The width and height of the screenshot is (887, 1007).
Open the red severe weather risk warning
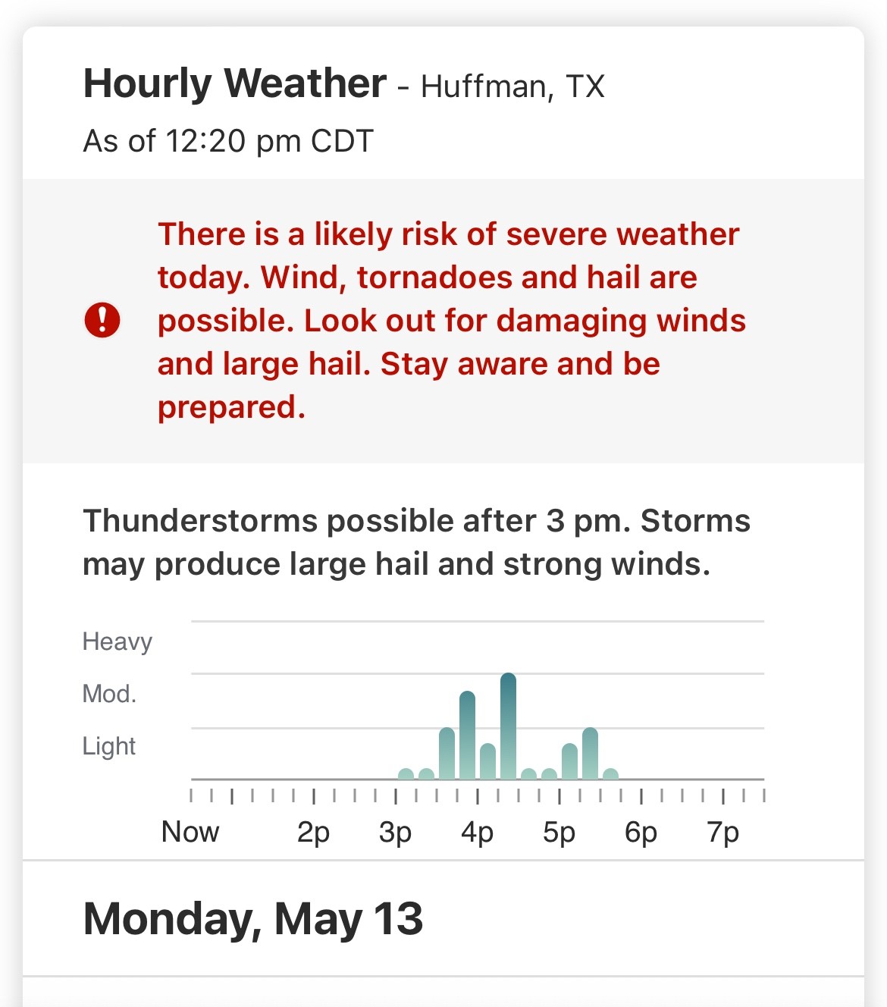(x=451, y=320)
